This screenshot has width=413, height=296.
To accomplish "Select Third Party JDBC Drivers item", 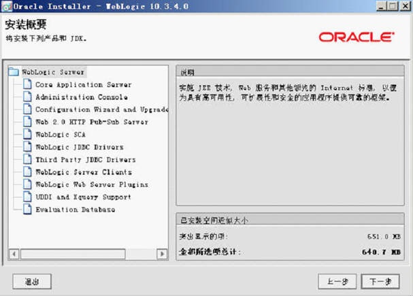I will (86, 160).
